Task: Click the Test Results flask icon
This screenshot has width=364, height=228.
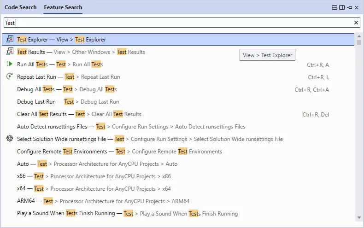Action: click(10, 51)
